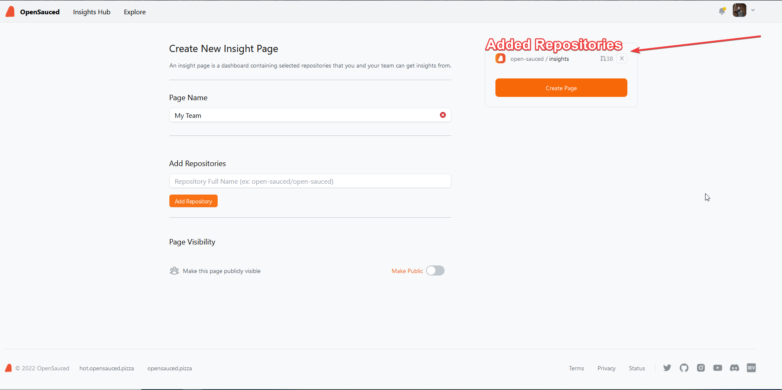The width and height of the screenshot is (782, 390).
Task: Open the Instagram icon in the footer
Action: 700,368
